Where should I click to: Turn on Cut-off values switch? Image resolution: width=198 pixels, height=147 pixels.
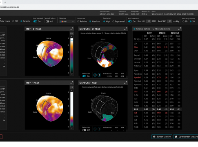[x=47, y=21]
